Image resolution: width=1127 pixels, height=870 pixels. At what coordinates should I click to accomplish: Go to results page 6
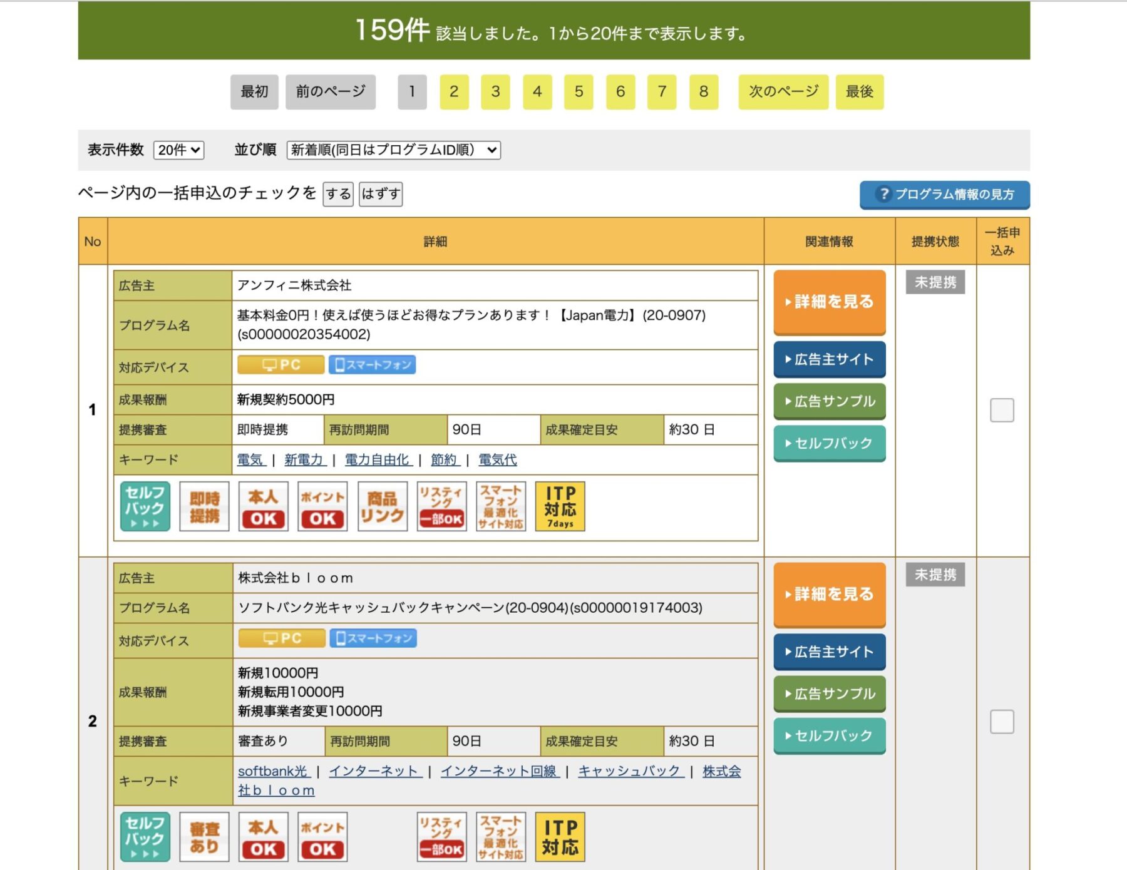click(x=620, y=92)
